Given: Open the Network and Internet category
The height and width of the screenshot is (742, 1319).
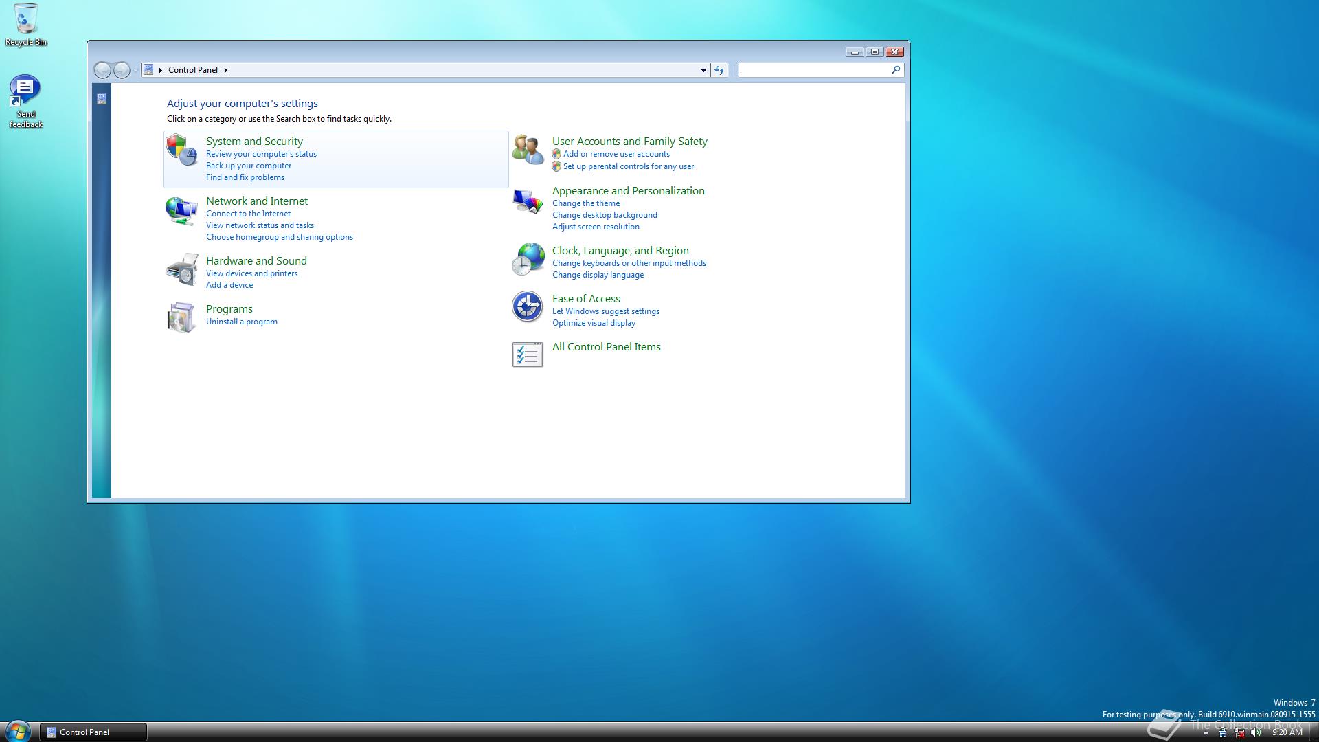Looking at the screenshot, I should pos(257,201).
